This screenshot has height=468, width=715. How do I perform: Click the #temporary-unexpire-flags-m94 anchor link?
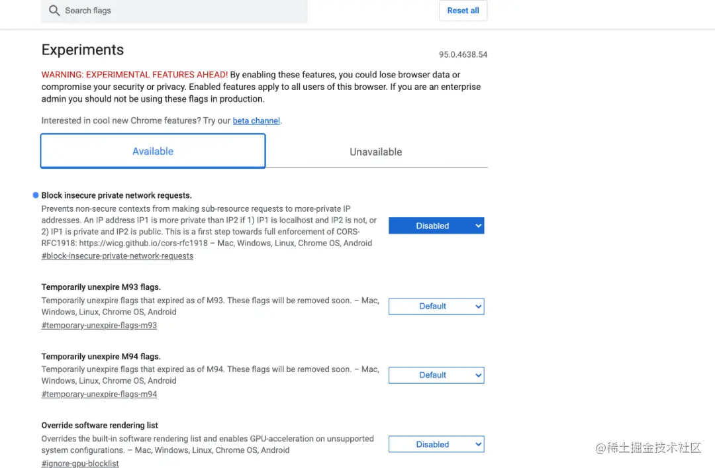point(99,395)
